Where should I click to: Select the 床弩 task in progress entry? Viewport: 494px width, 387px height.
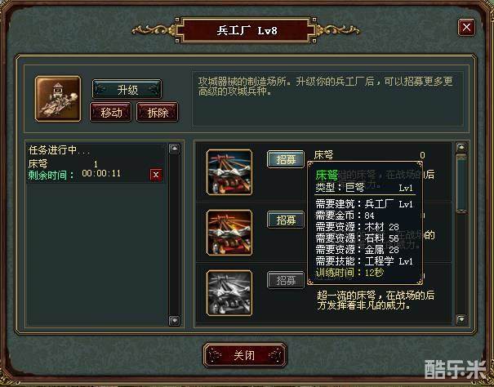click(x=96, y=163)
